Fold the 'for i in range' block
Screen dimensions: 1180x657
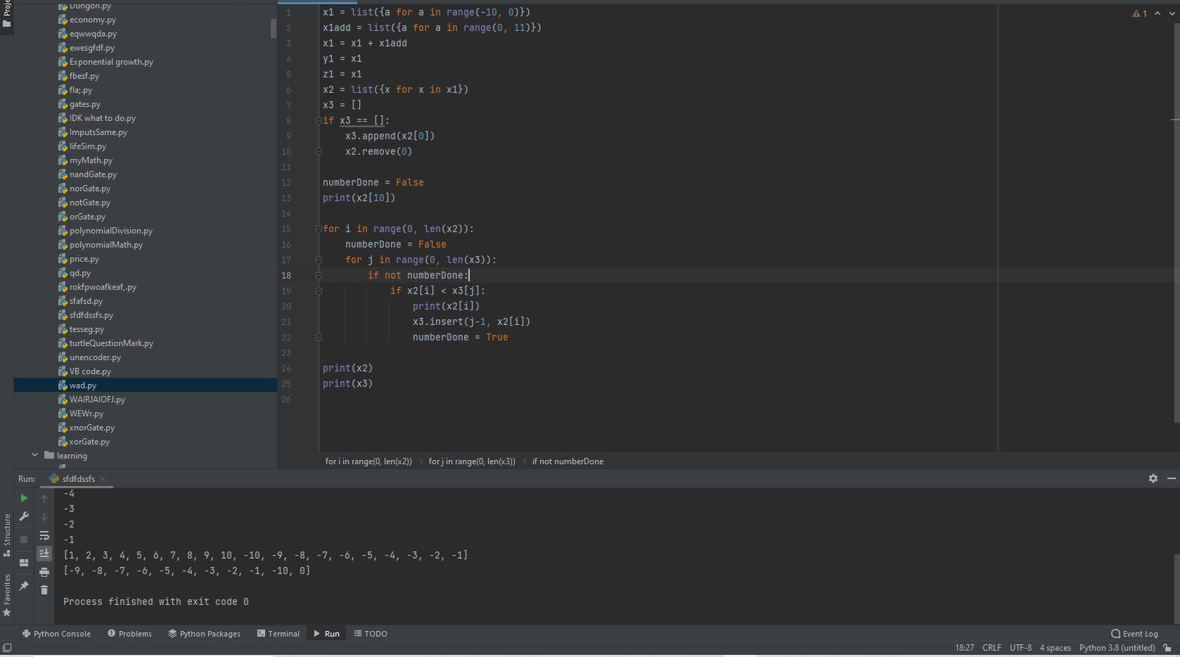(x=319, y=229)
